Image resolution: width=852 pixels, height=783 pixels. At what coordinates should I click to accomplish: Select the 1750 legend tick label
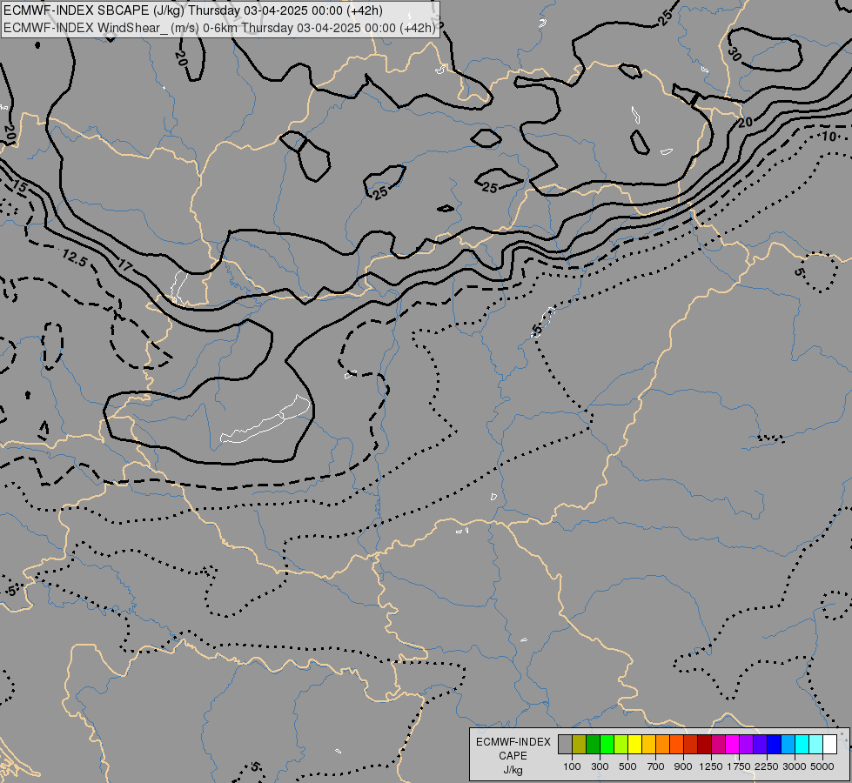click(x=739, y=766)
